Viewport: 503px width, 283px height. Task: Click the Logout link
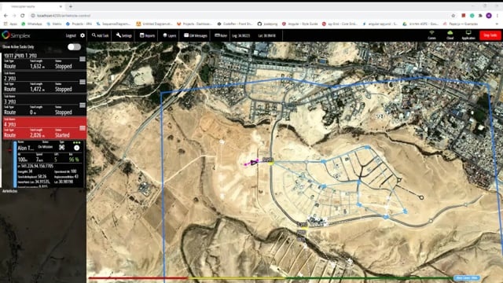click(x=71, y=35)
